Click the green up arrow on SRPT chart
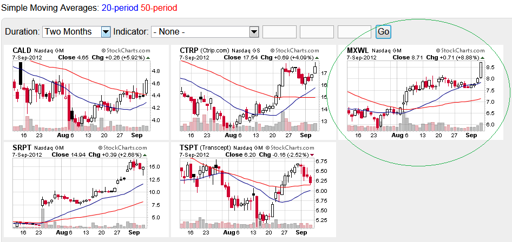This screenshot has height=242, width=512. (x=146, y=155)
